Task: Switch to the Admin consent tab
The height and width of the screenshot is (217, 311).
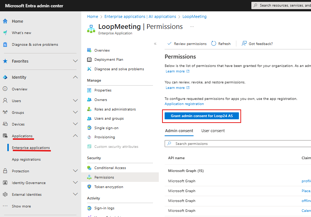Action: click(179, 131)
